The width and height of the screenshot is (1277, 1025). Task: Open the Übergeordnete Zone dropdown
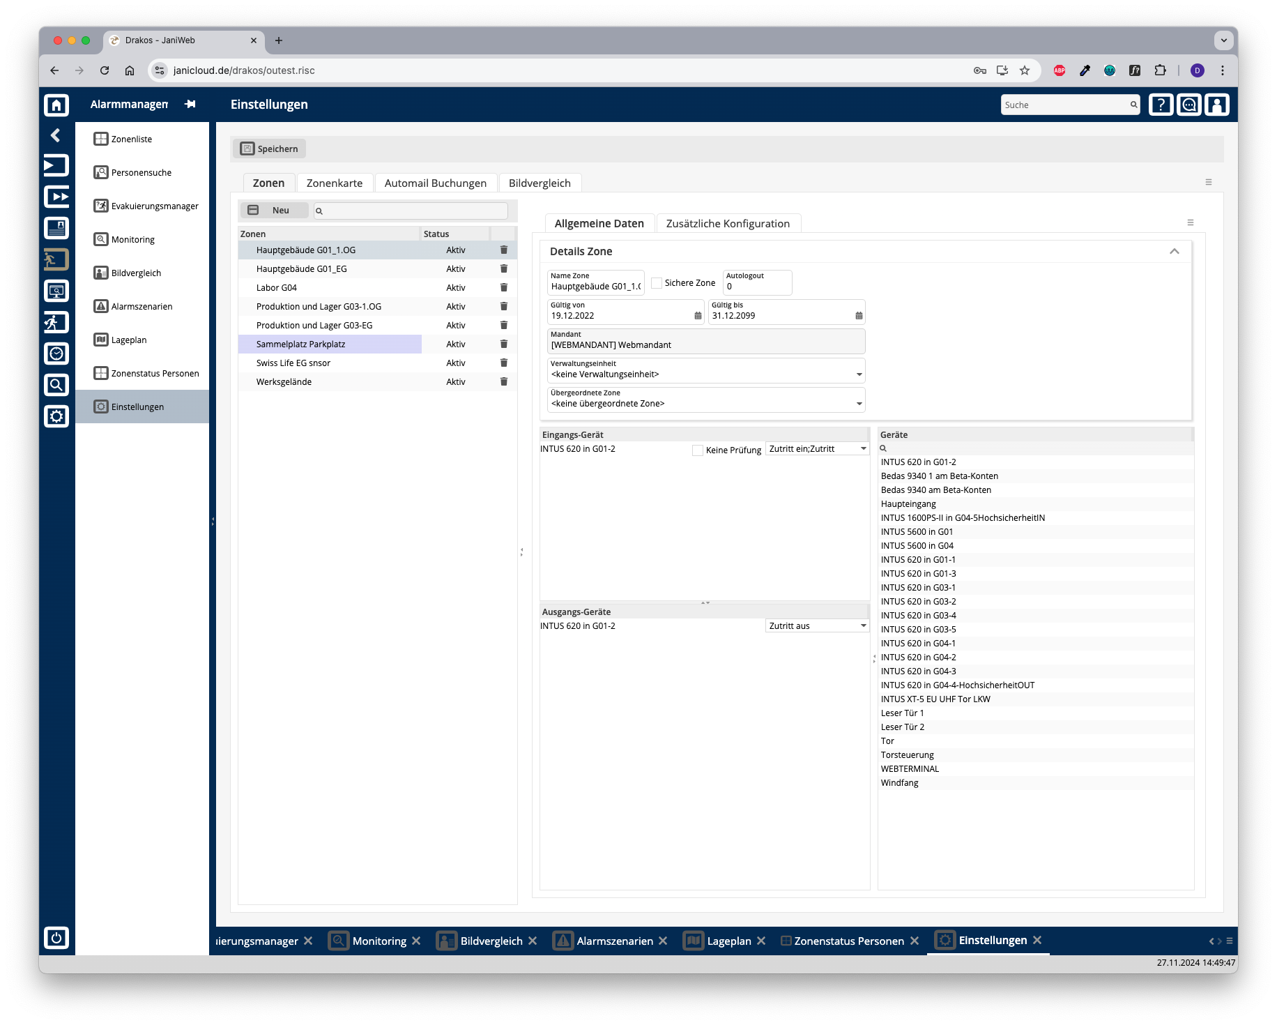click(706, 400)
